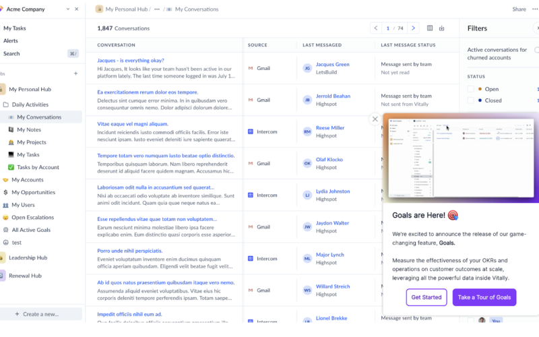Click the column layout icon in the toolbar

[x=430, y=28]
